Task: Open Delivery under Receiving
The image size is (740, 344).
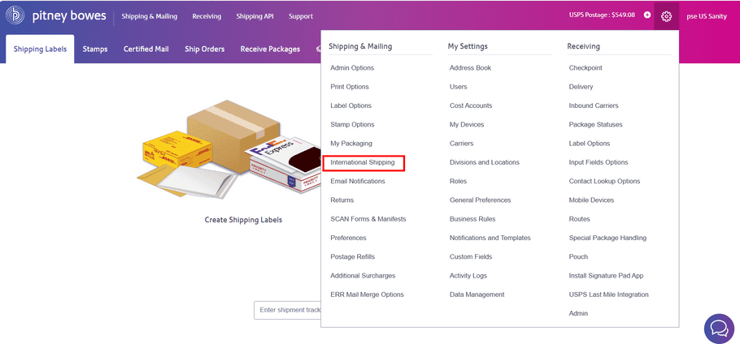Action: pos(581,87)
